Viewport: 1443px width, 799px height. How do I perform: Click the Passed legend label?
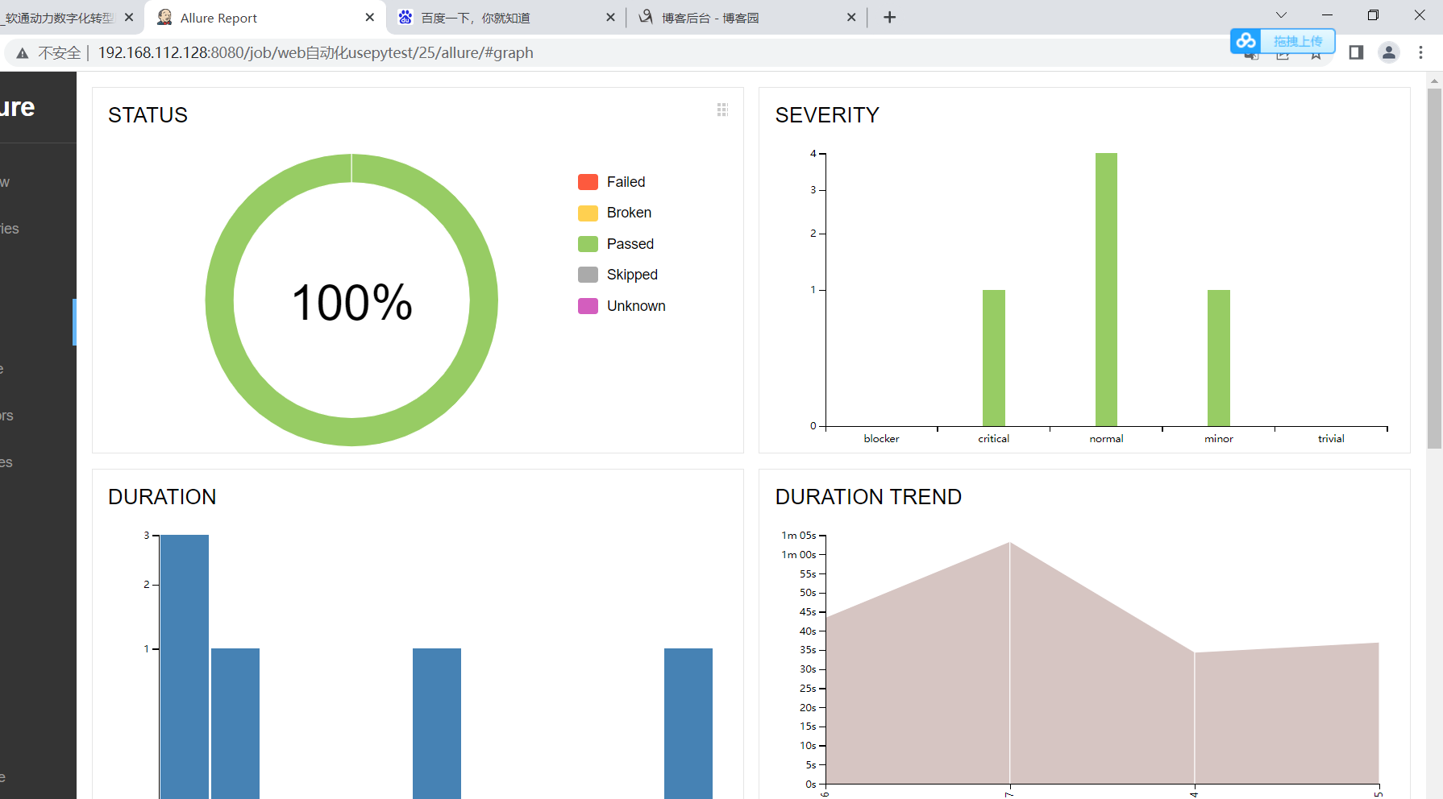(630, 244)
